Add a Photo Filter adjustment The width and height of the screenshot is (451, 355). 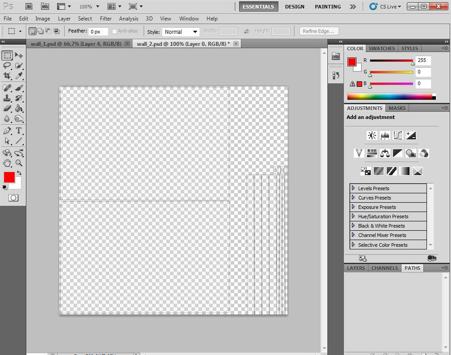[411, 153]
